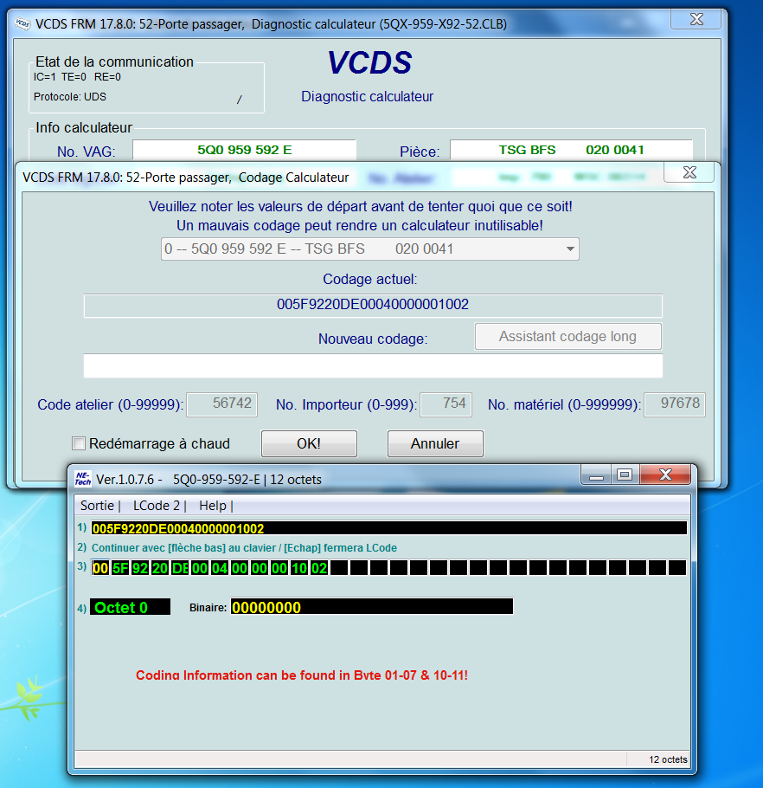Open the Assistant codage long
Screen dimensions: 763x788
click(567, 337)
